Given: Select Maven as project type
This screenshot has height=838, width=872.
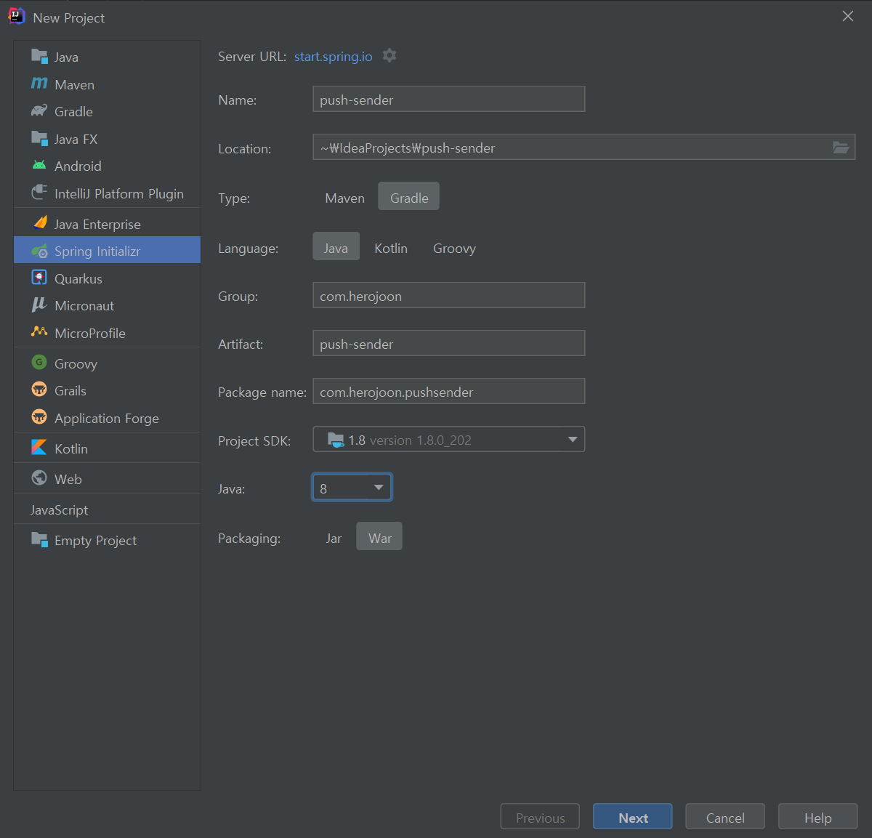Looking at the screenshot, I should 345,198.
